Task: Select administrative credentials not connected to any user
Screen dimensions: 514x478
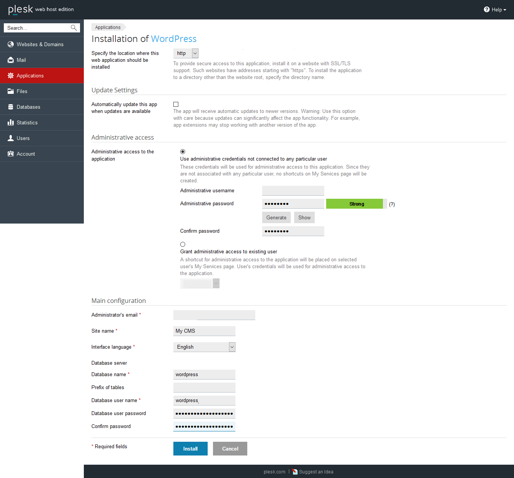Action: click(x=183, y=151)
